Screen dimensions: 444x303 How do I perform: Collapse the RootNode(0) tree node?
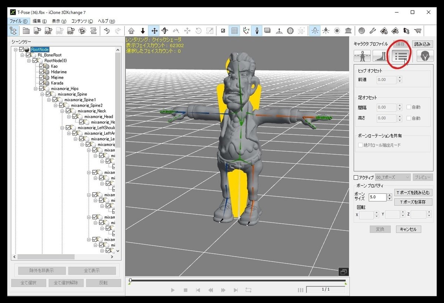(x=29, y=61)
